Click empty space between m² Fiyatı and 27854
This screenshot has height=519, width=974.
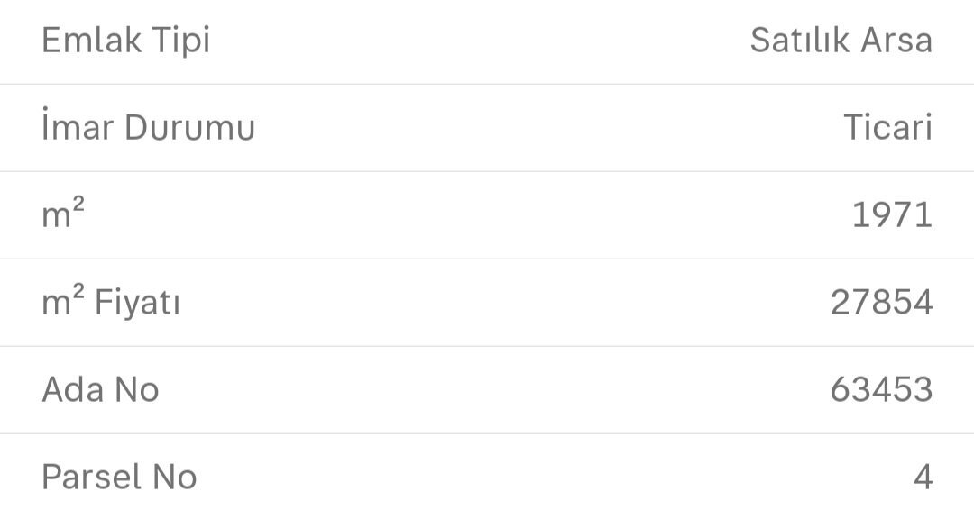(x=505, y=303)
